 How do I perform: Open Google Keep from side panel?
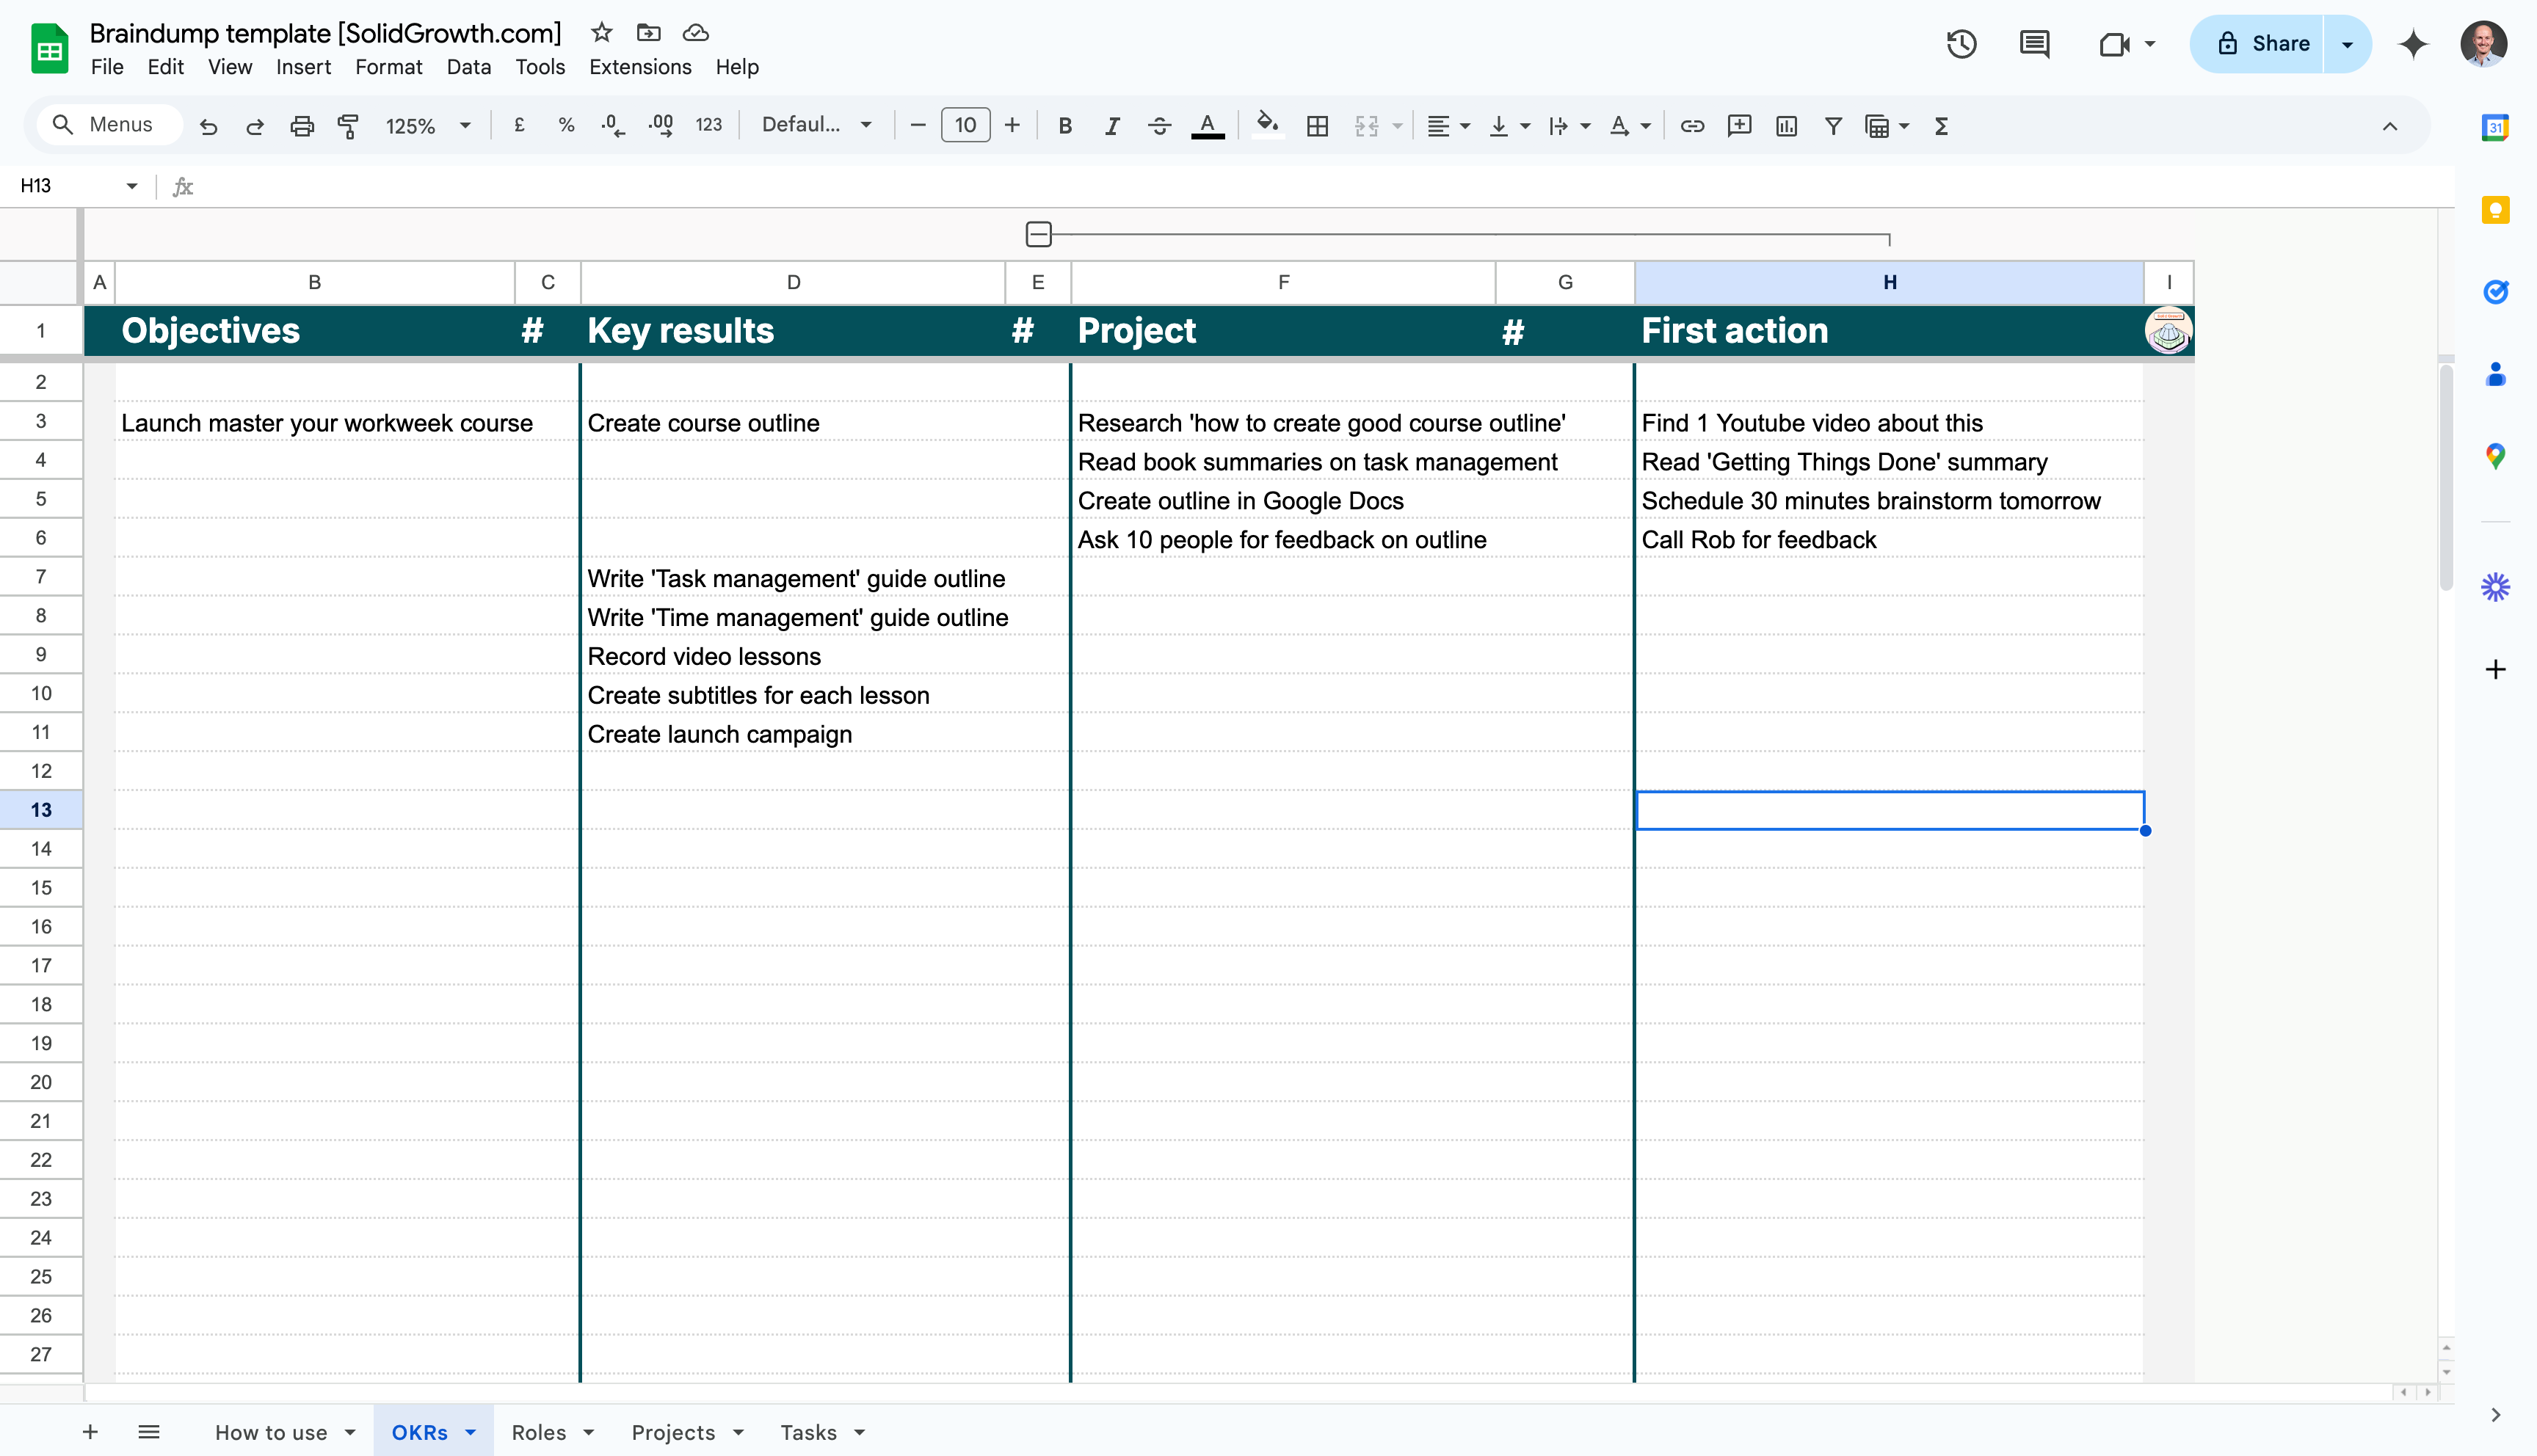point(2495,210)
